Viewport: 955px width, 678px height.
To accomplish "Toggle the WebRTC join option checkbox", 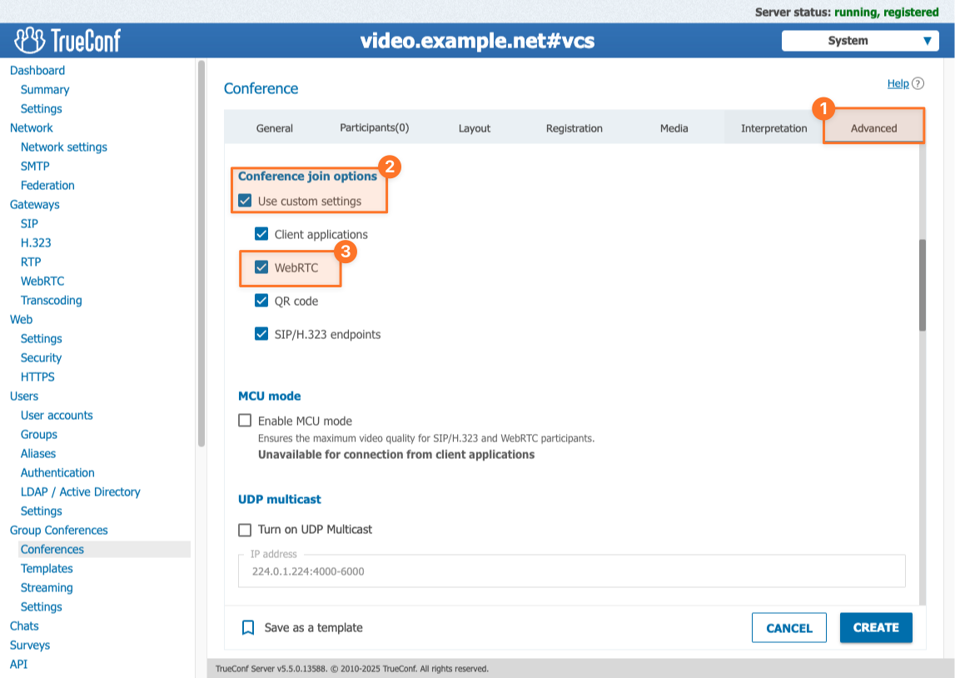I will (261, 267).
